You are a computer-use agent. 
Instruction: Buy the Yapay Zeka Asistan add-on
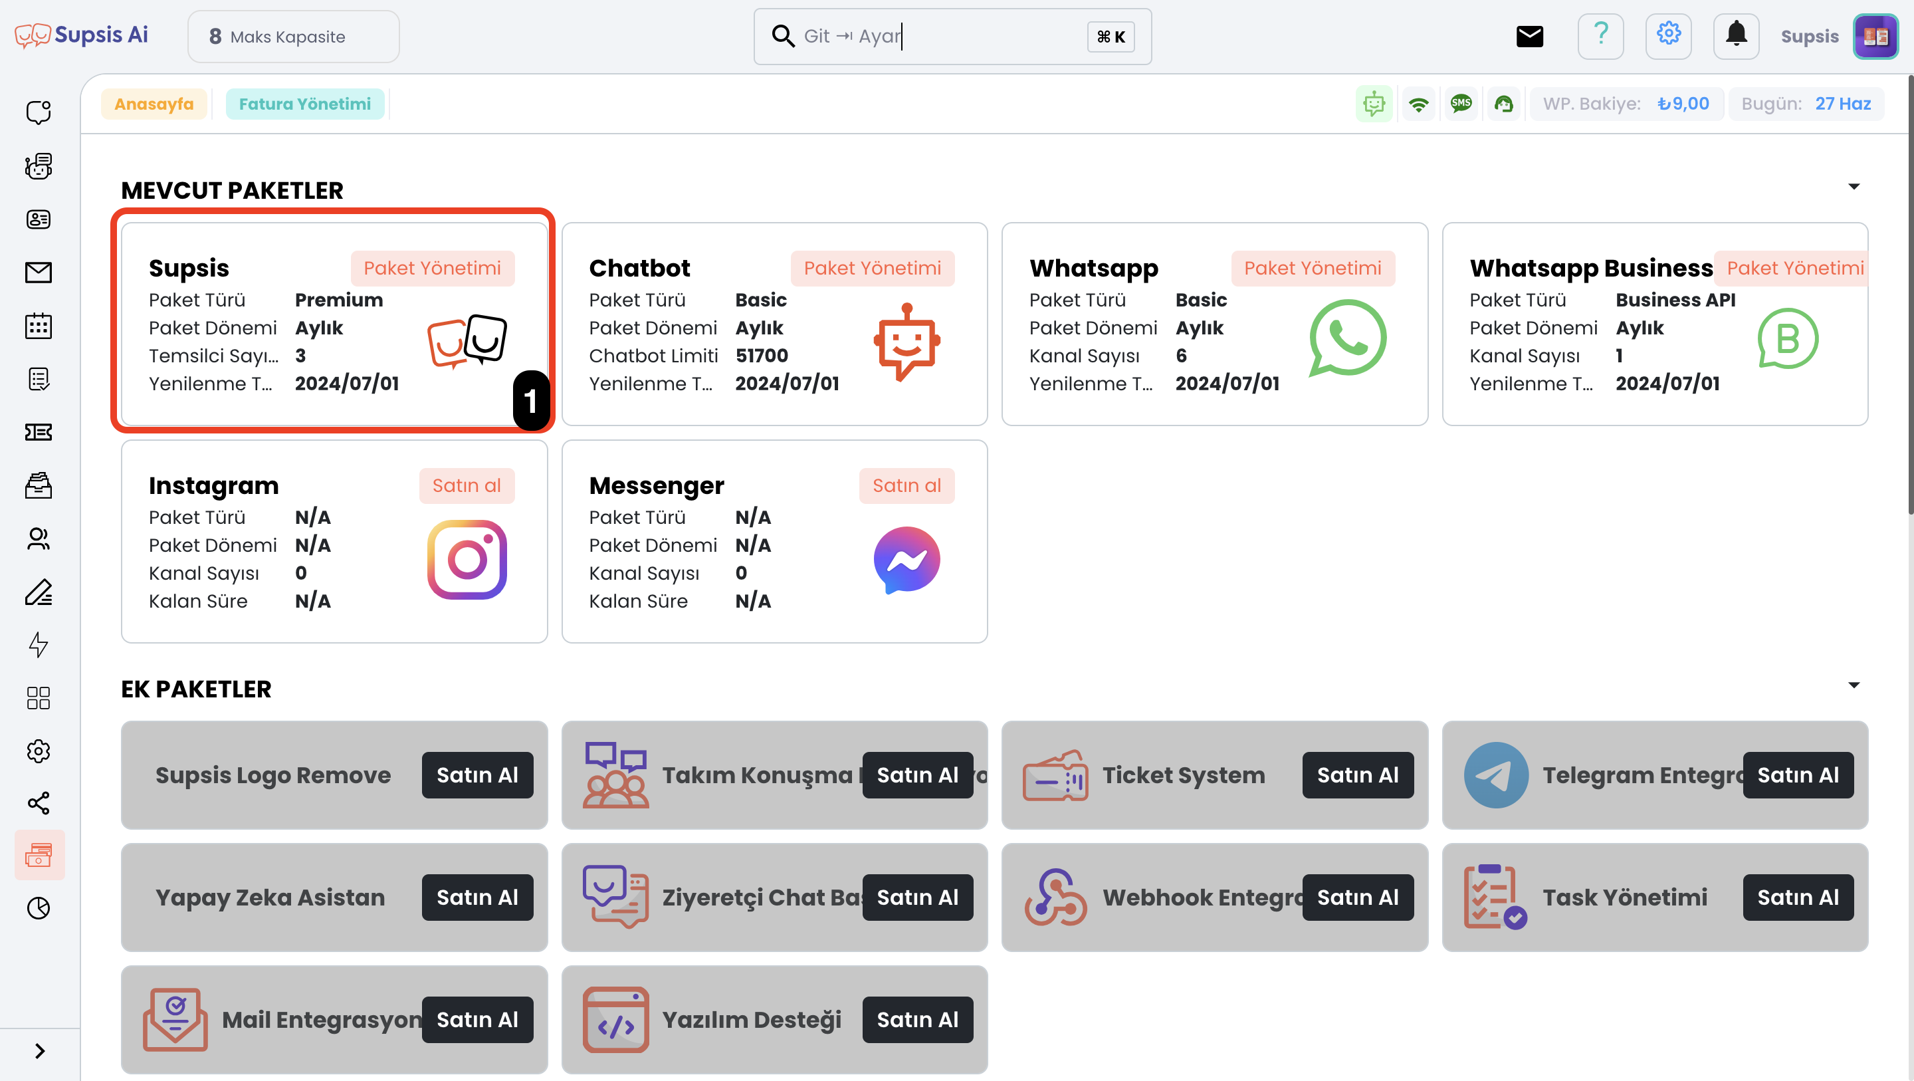point(477,898)
